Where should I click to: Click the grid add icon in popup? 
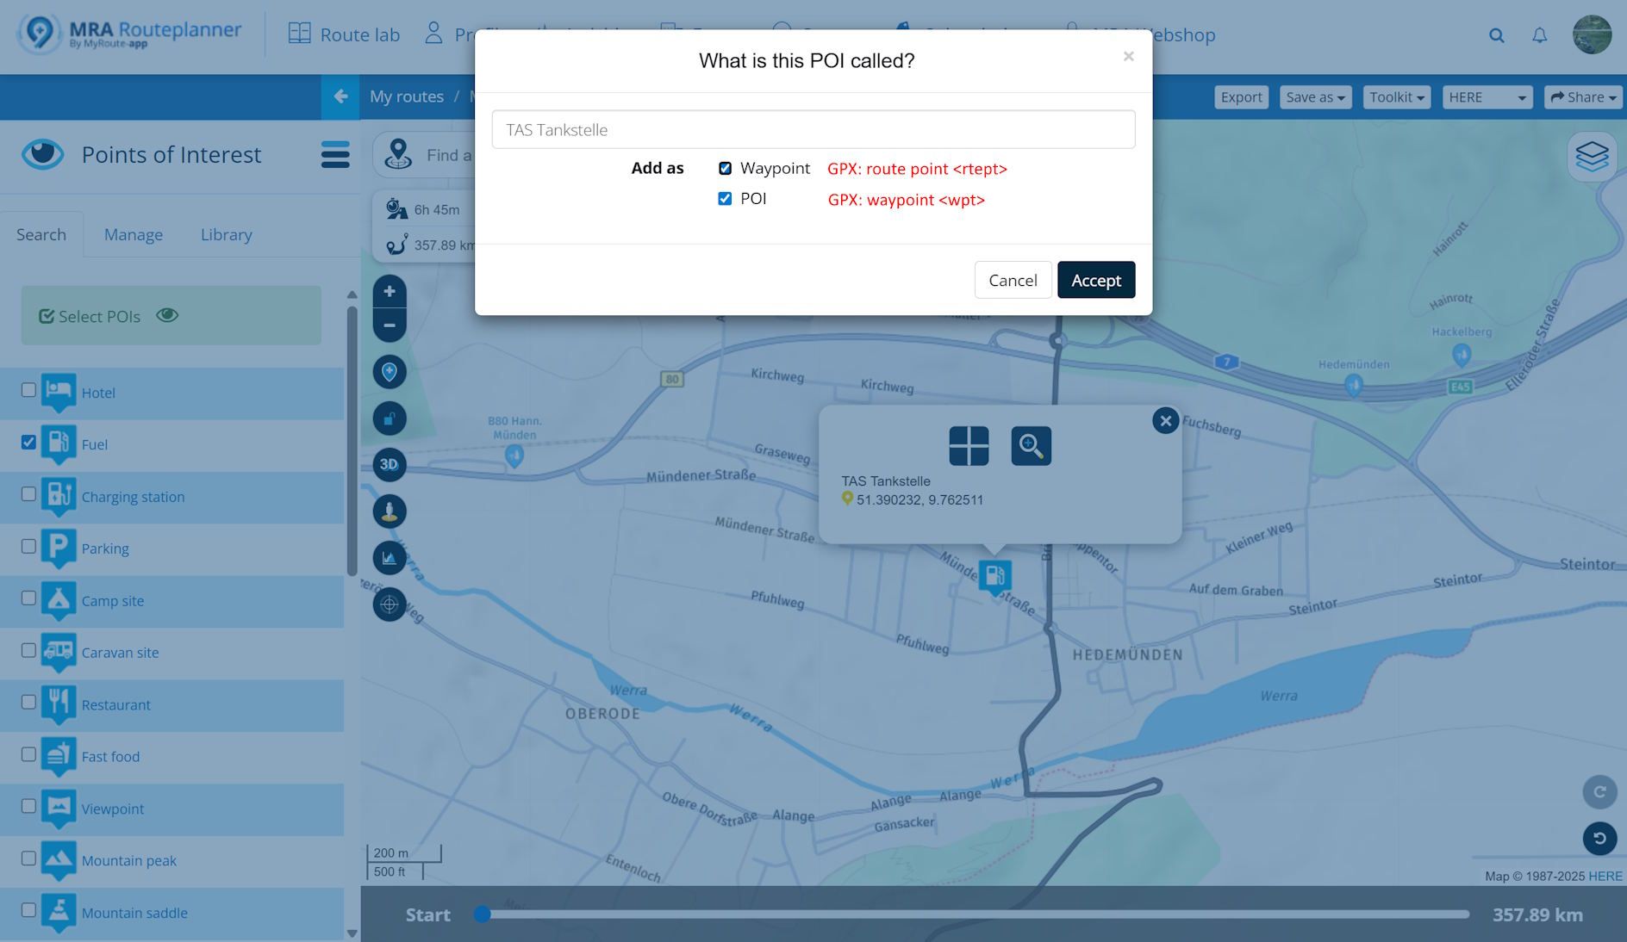coord(969,446)
